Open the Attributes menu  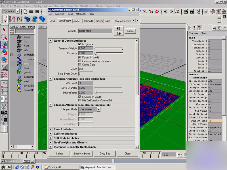click(81, 14)
